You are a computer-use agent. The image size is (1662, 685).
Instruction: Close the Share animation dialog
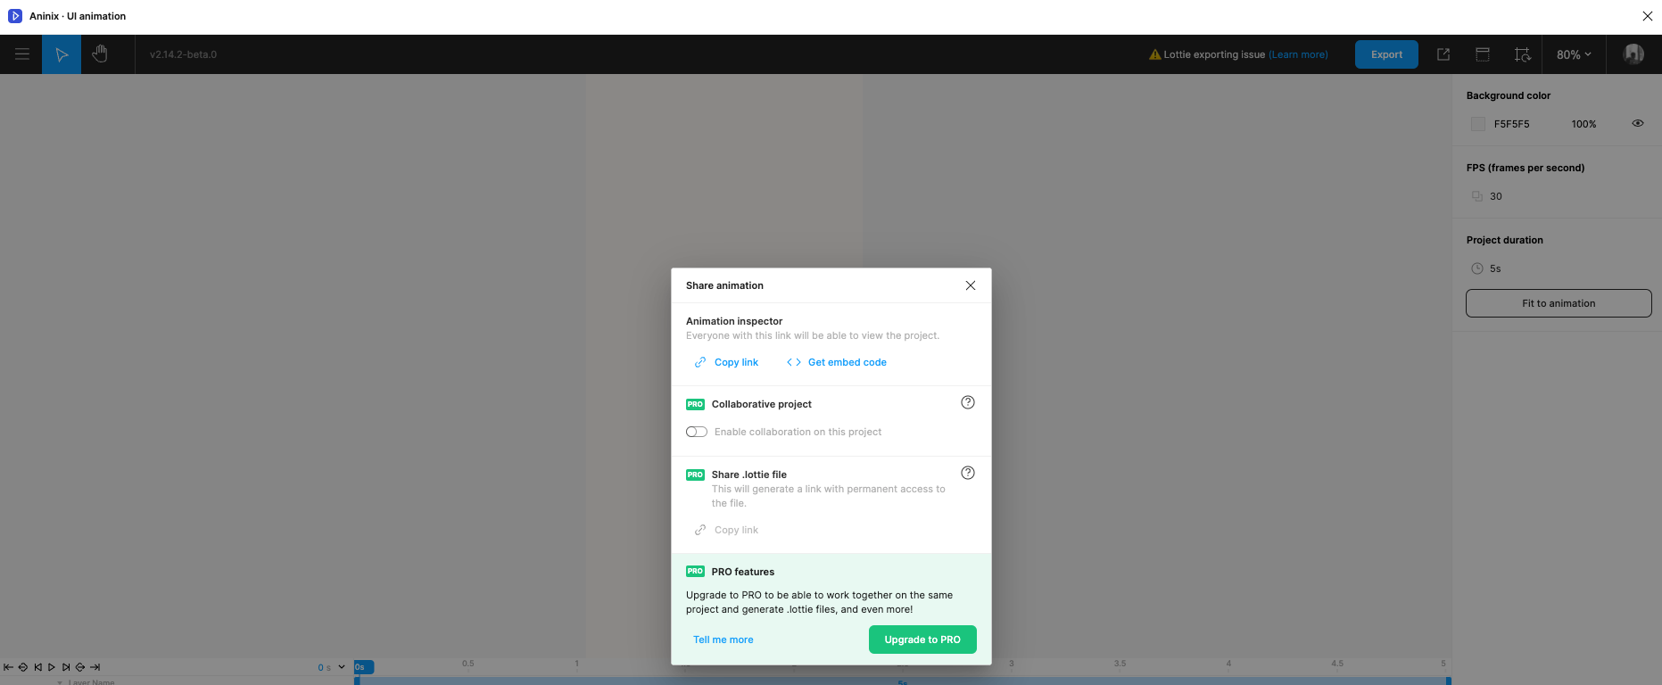(971, 285)
